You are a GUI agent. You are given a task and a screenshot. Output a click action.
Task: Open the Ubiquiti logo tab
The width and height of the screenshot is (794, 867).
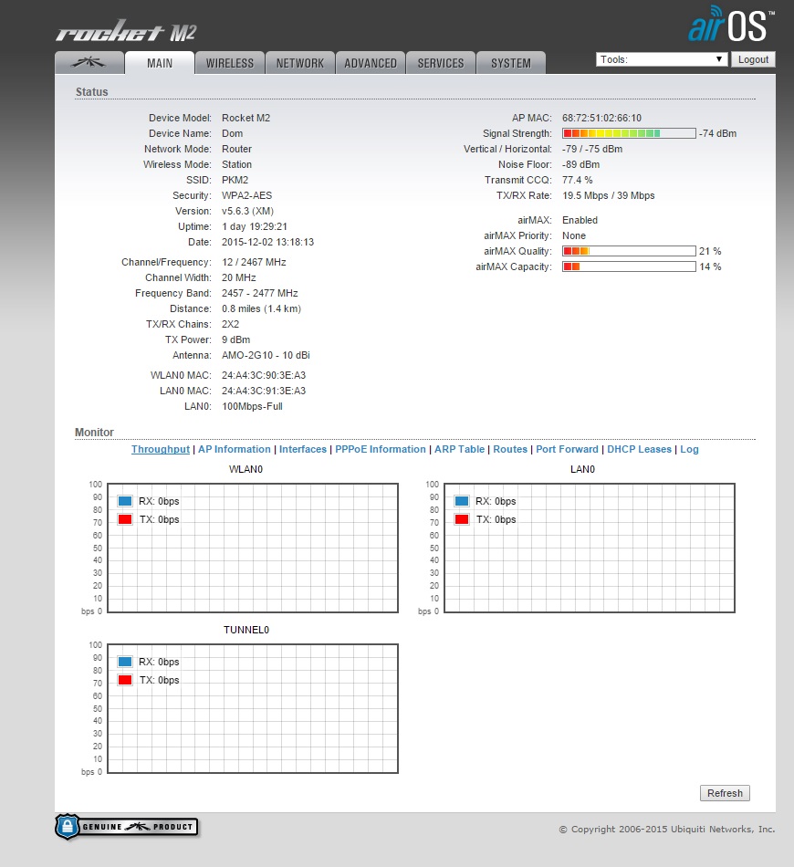89,62
